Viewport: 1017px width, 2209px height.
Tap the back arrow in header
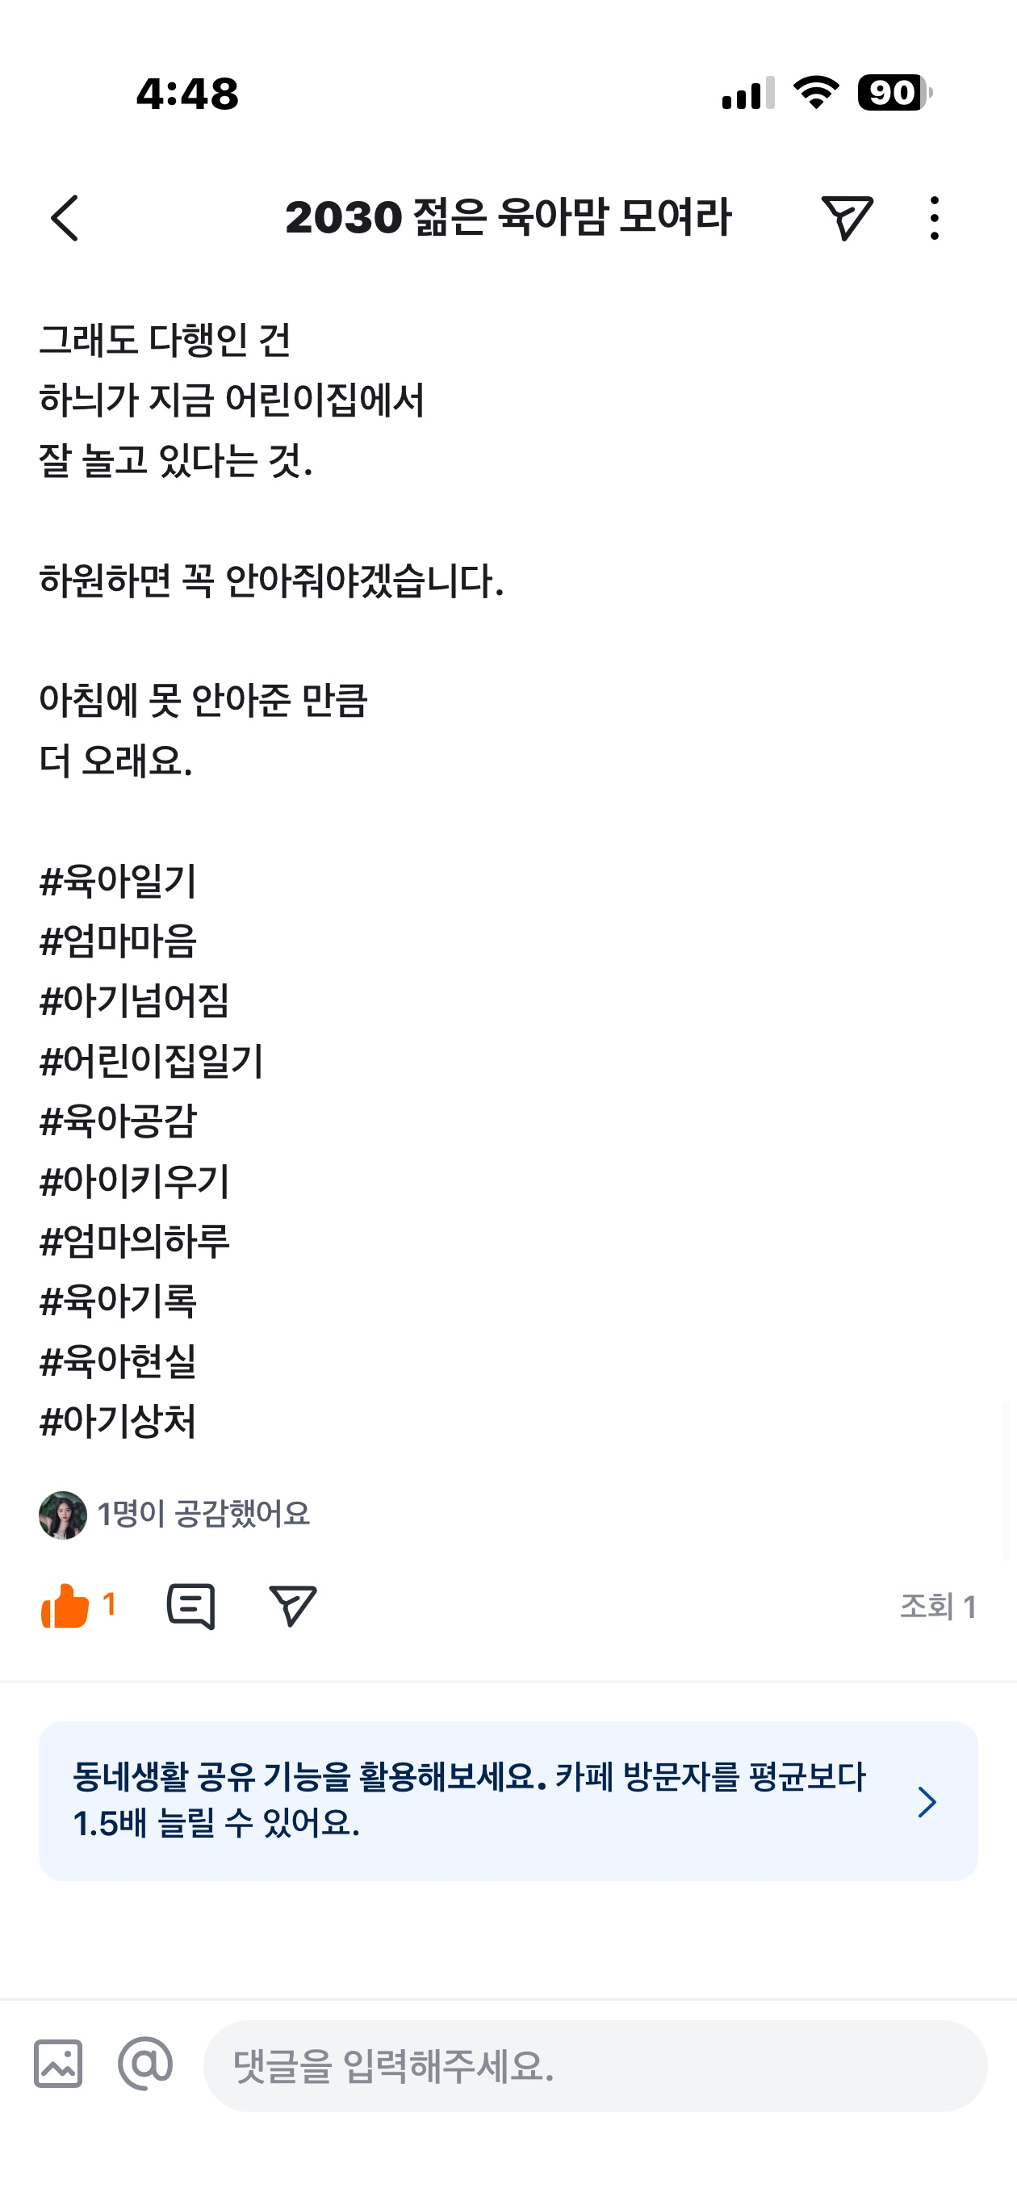65,218
